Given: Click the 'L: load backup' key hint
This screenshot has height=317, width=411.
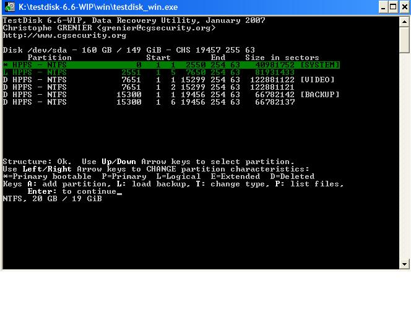Looking at the screenshot, I should tap(153, 184).
